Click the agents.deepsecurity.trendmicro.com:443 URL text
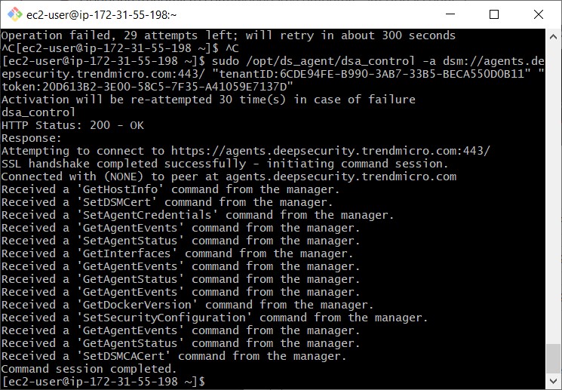Viewport: 562px width, 390px height. click(x=330, y=151)
